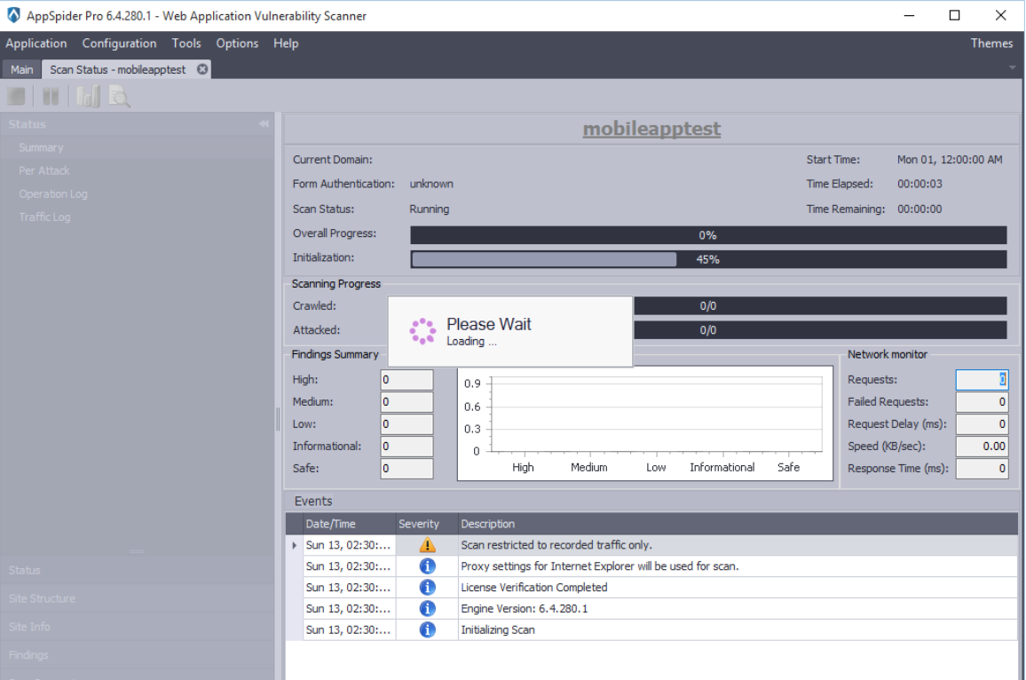Select 'License Verification Completed' event row
Screen dimensions: 1026x680
[x=659, y=587]
